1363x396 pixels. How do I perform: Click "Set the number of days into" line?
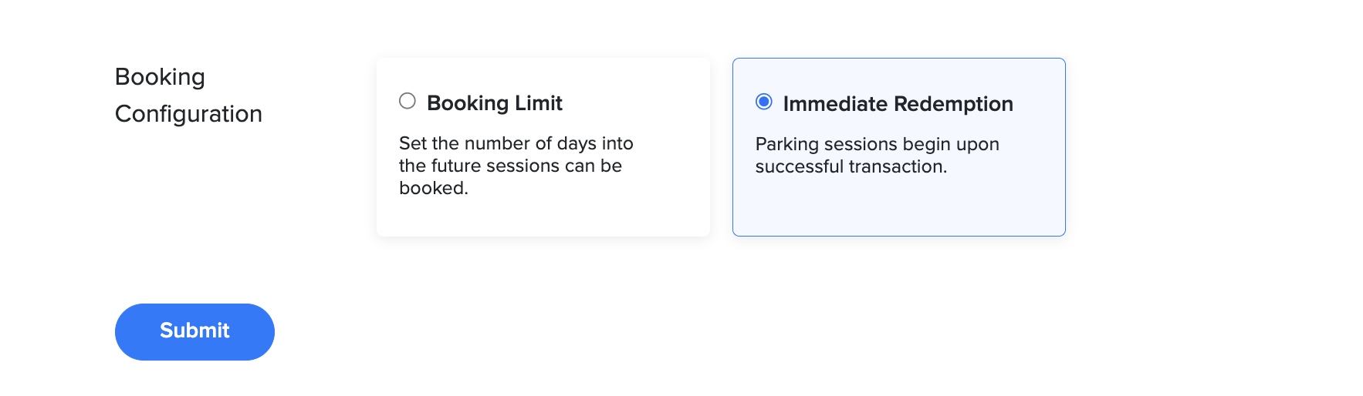coord(516,143)
